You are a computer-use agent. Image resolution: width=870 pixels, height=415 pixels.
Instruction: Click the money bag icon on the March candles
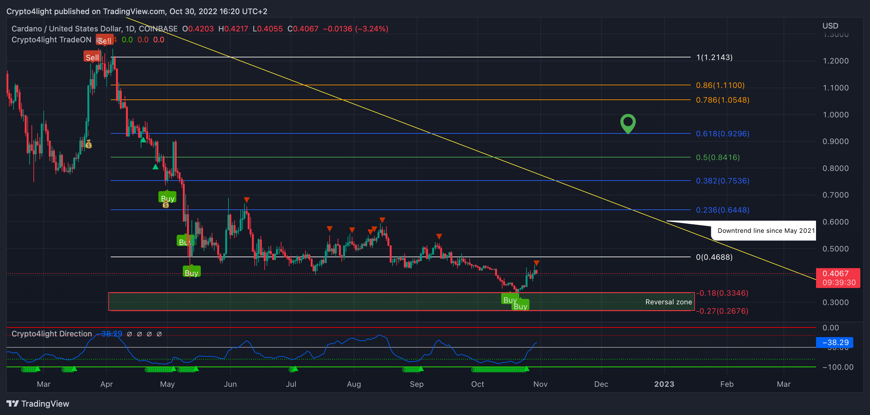(88, 145)
